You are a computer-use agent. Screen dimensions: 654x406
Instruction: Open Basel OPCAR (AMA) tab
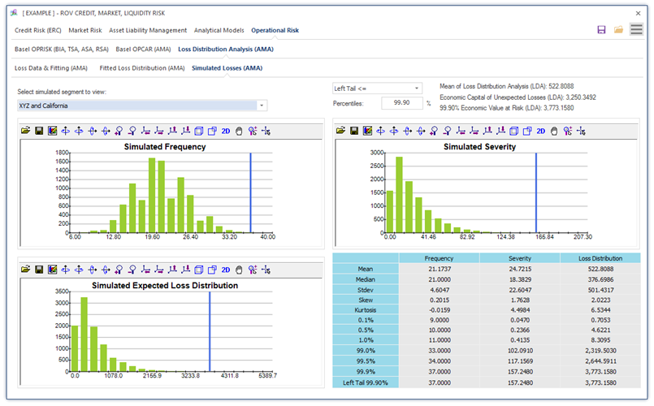pos(143,50)
